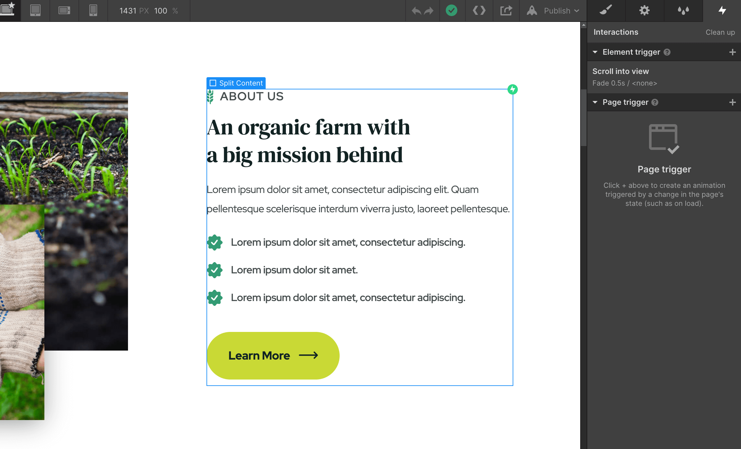Click the share project icon
This screenshot has height=449, width=741.
[506, 11]
